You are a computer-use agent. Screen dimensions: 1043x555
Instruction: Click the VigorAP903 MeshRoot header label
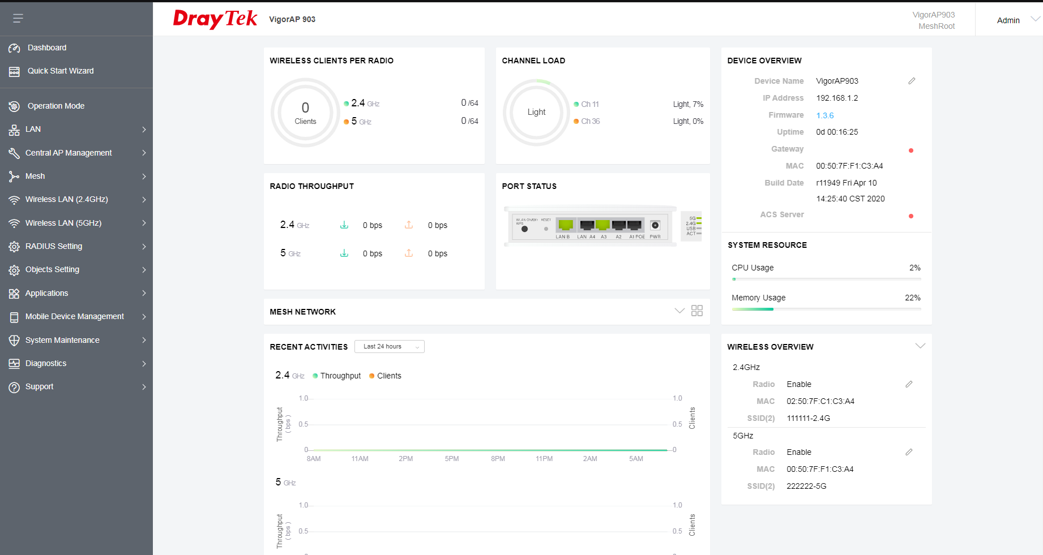[934, 20]
